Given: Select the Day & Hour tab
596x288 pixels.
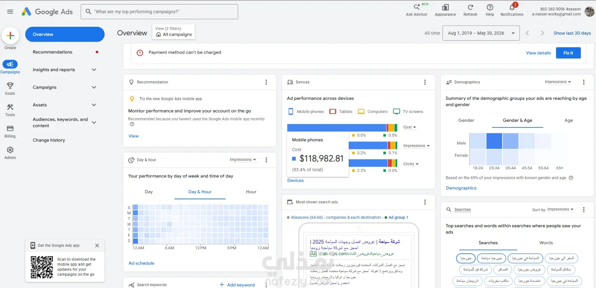Looking at the screenshot, I should tap(200, 192).
